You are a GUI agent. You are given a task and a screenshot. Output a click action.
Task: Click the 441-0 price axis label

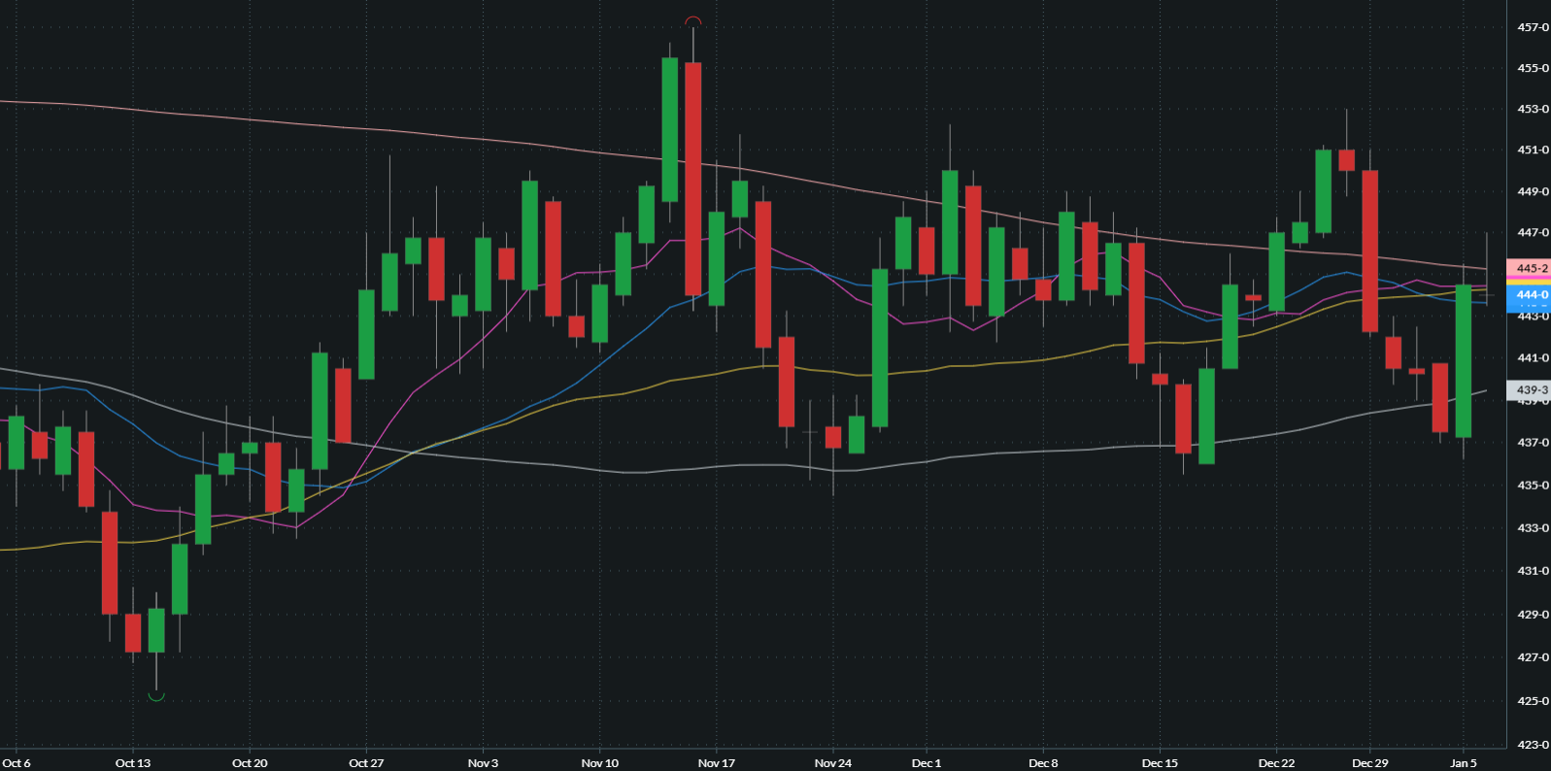point(1534,358)
